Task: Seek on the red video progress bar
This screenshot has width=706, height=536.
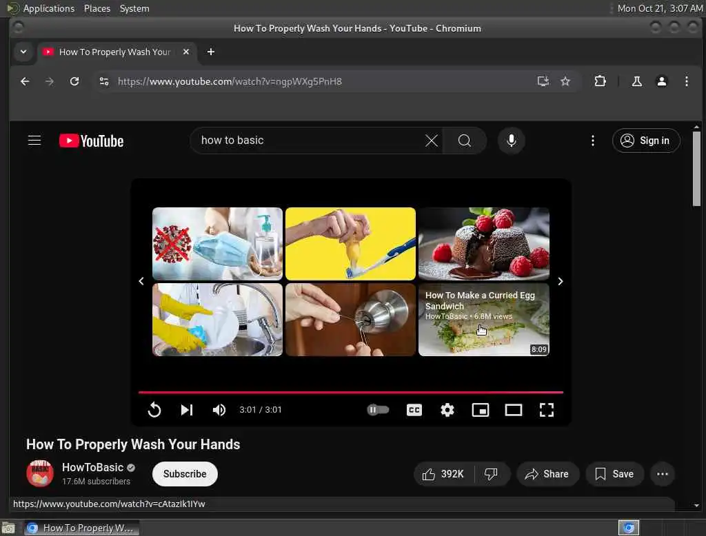Action: [351, 393]
